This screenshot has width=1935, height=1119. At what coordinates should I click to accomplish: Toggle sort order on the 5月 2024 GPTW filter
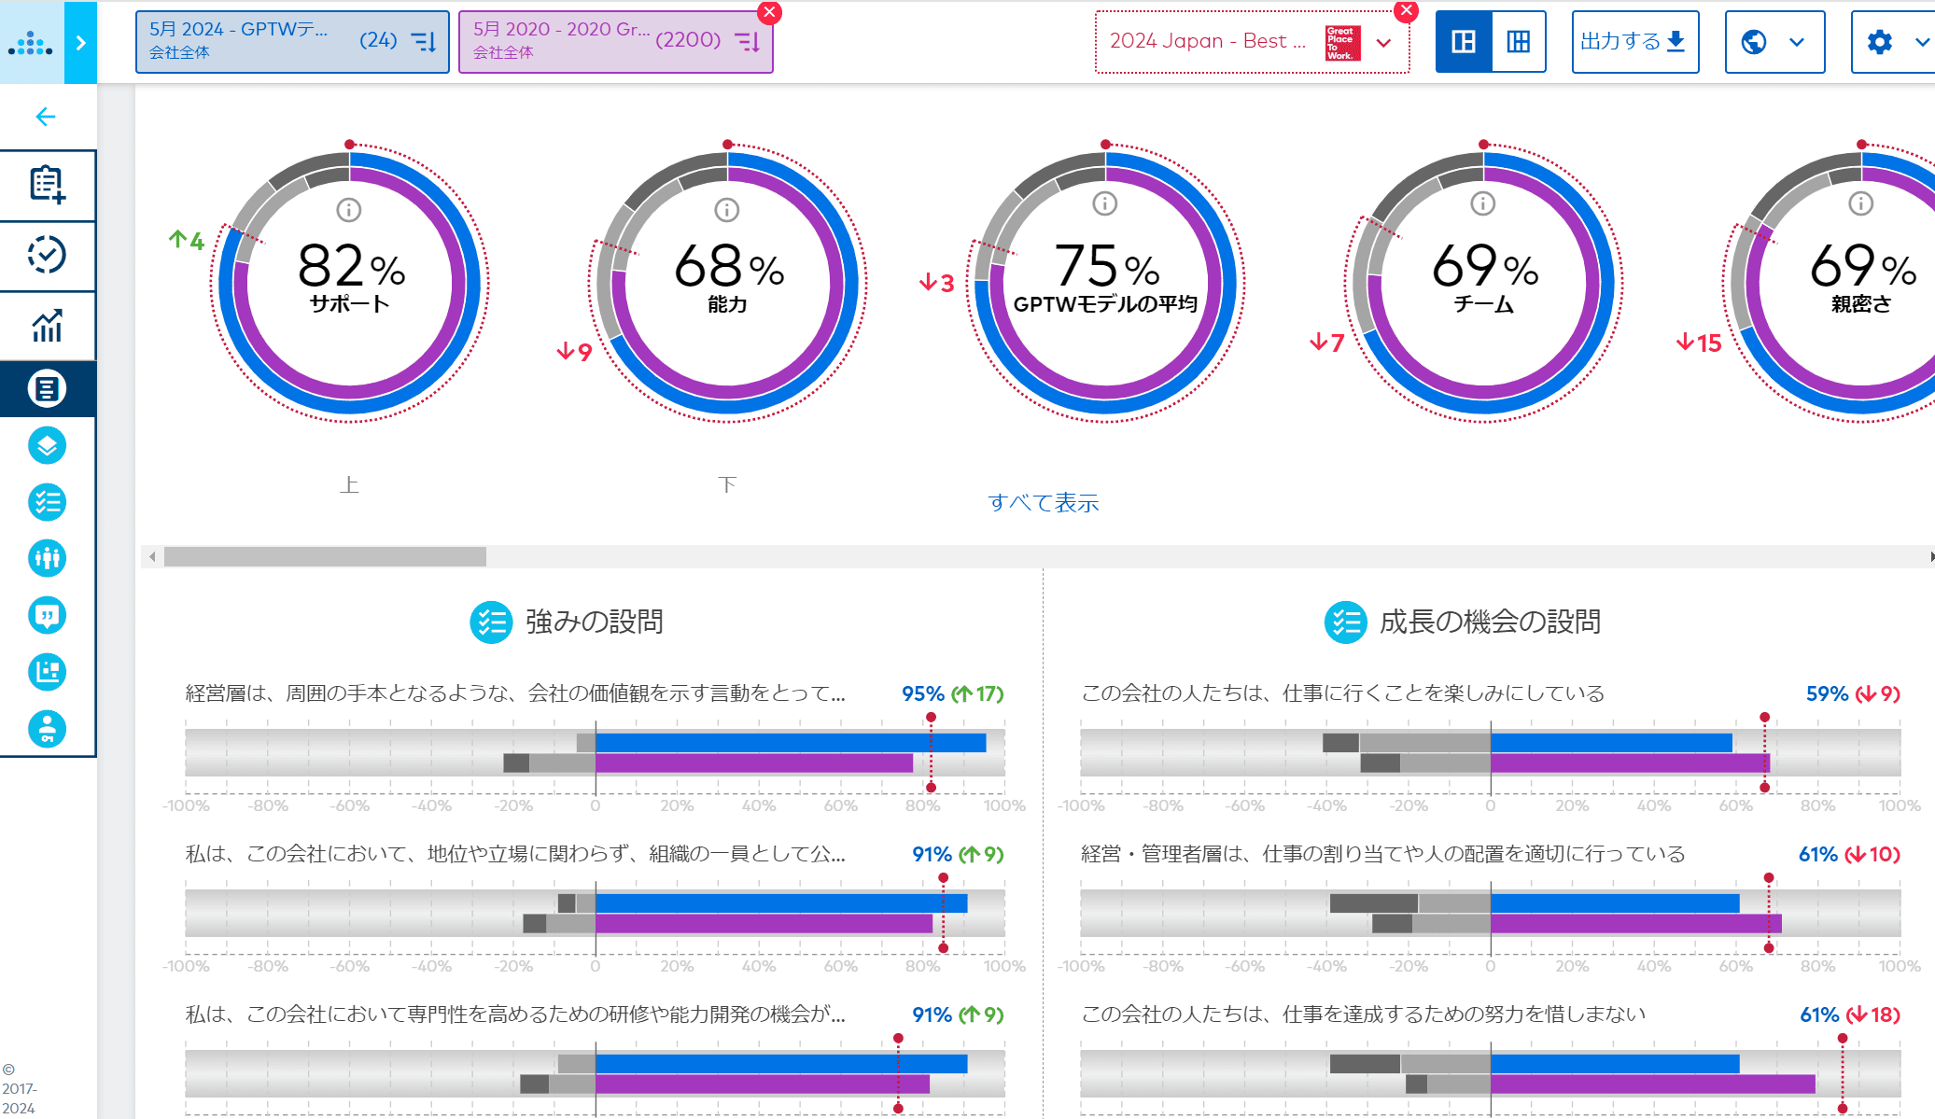[x=425, y=42]
